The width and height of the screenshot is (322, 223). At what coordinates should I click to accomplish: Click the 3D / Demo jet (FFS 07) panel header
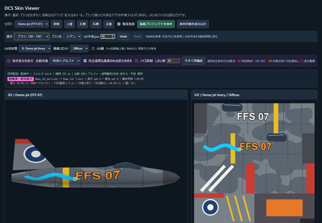[x=96, y=95]
